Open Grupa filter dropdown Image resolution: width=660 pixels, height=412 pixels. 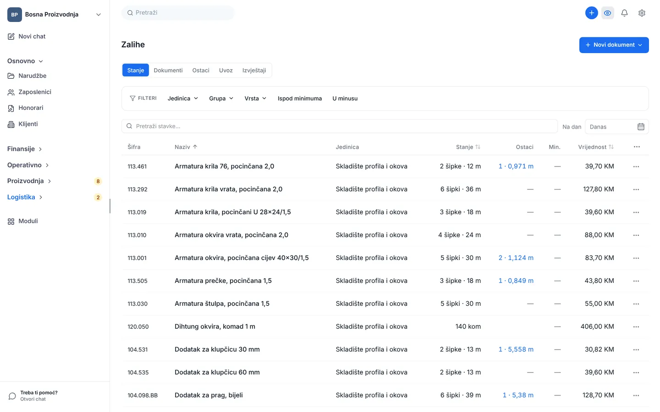[221, 98]
